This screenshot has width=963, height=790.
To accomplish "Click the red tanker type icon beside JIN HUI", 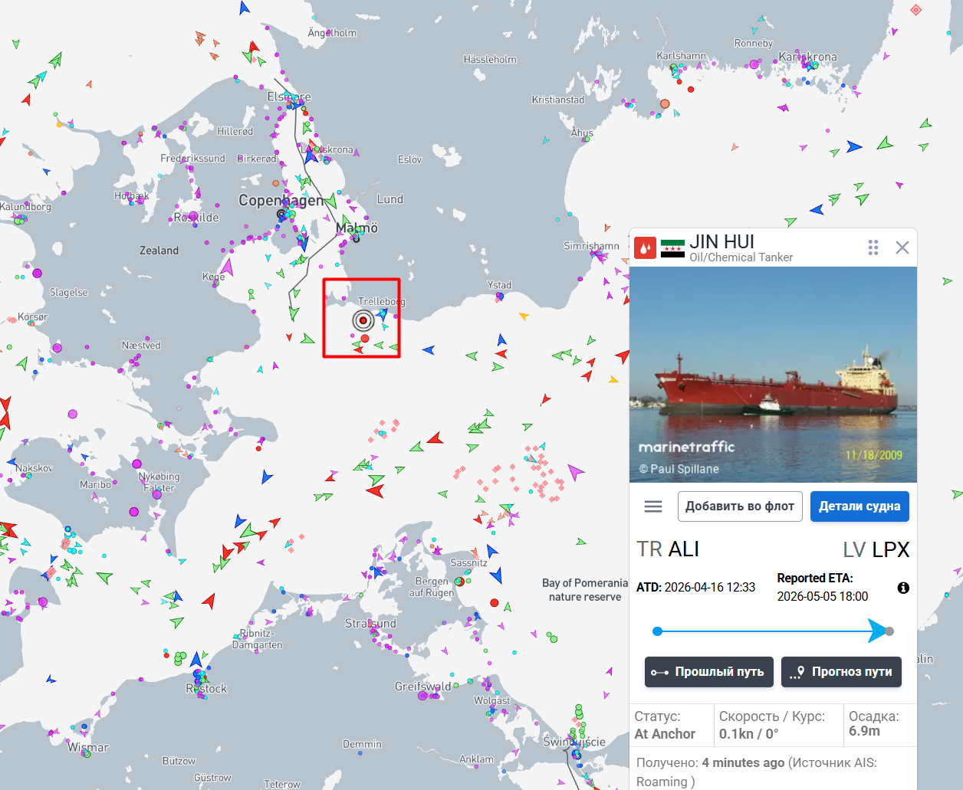I will tap(645, 248).
